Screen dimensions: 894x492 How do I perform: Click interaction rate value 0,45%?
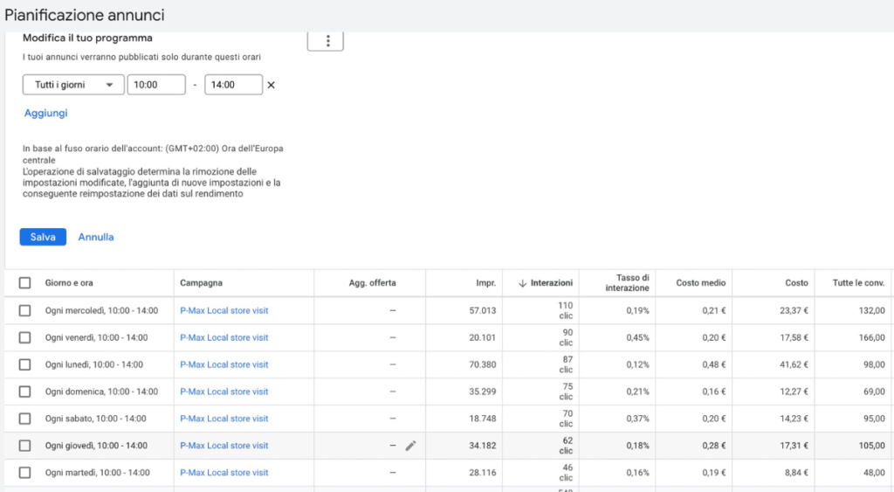(x=637, y=337)
